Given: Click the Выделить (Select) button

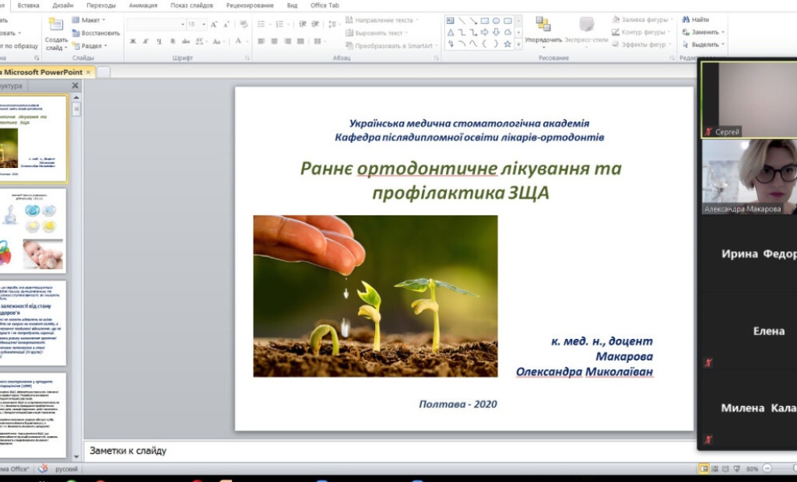Looking at the screenshot, I should tap(704, 45).
